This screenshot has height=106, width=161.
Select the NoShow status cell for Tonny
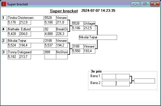pos(62,52)
